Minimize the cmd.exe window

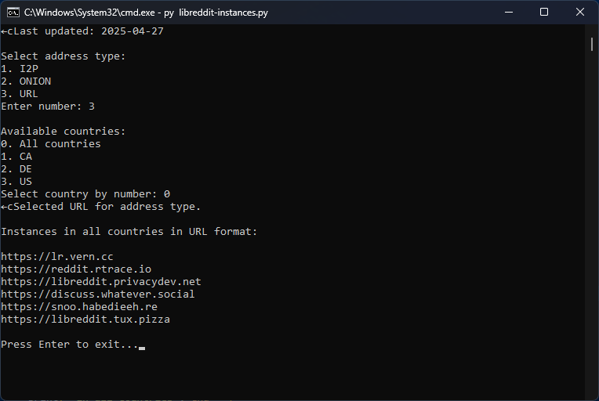click(508, 13)
